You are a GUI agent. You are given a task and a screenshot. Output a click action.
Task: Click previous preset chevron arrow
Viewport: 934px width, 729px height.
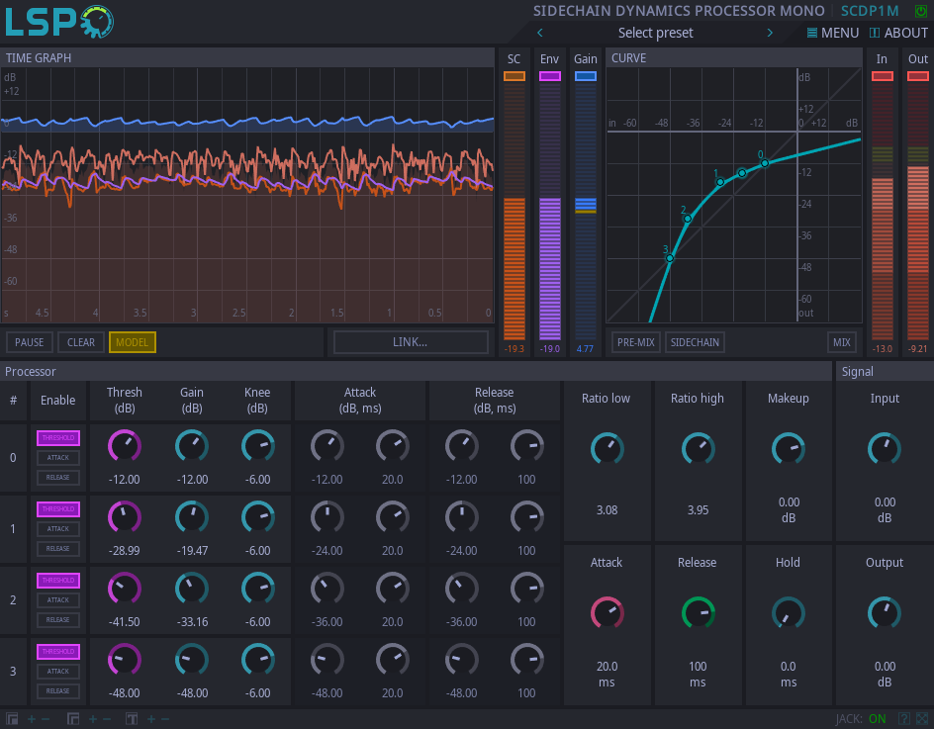point(539,32)
